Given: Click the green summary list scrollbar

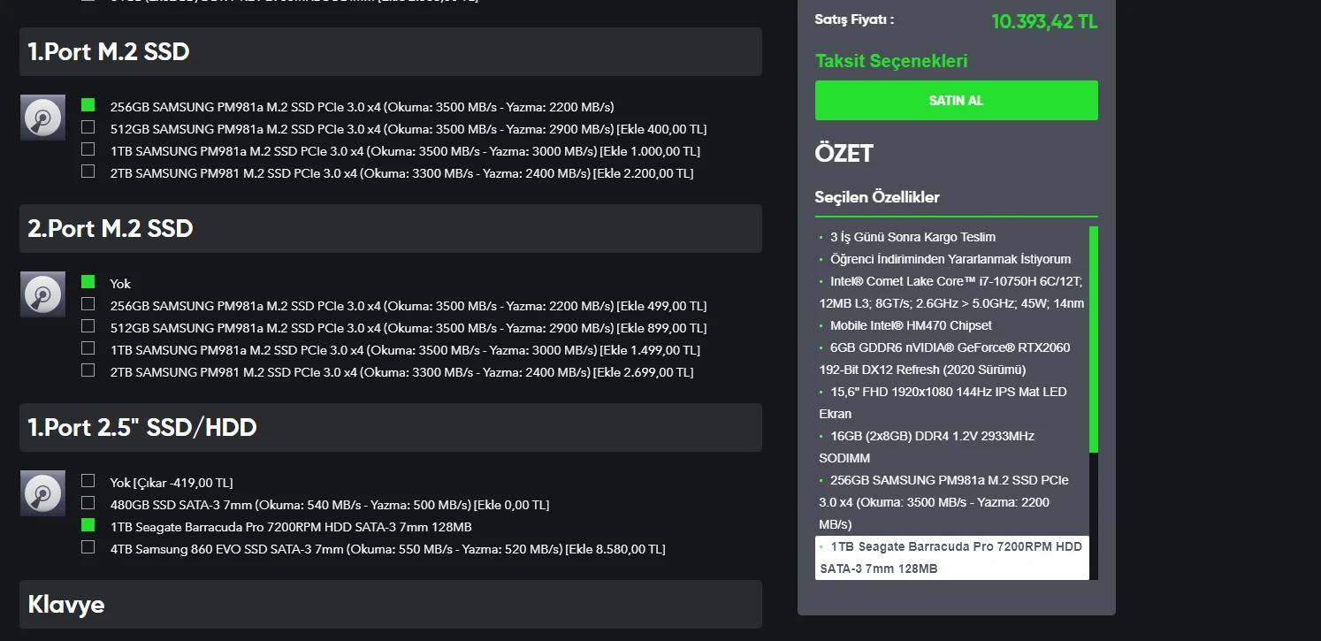Looking at the screenshot, I should point(1094,340).
